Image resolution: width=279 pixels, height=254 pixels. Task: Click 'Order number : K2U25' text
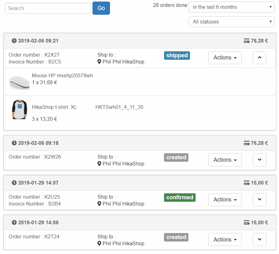pos(34,197)
